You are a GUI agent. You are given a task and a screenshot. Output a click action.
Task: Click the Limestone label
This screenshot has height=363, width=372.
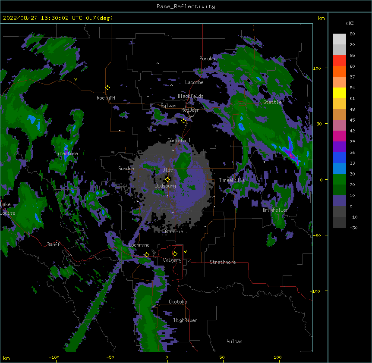pyautogui.click(x=66, y=153)
